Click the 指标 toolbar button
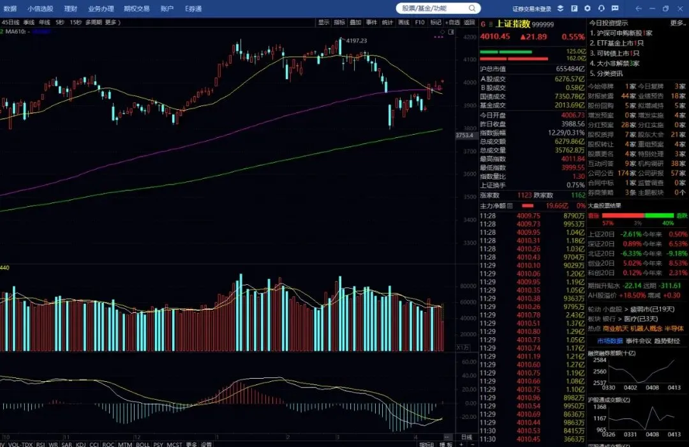689x447 pixels. [339, 22]
